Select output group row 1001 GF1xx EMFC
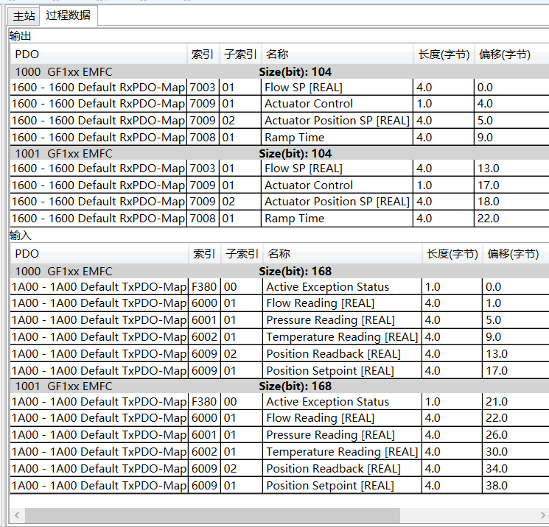This screenshot has height=527, width=549. coord(279,154)
